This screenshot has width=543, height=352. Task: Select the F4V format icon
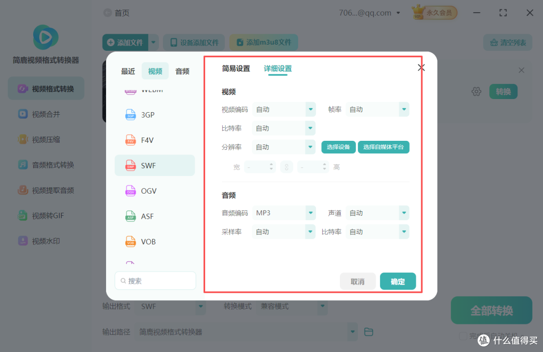(131, 140)
